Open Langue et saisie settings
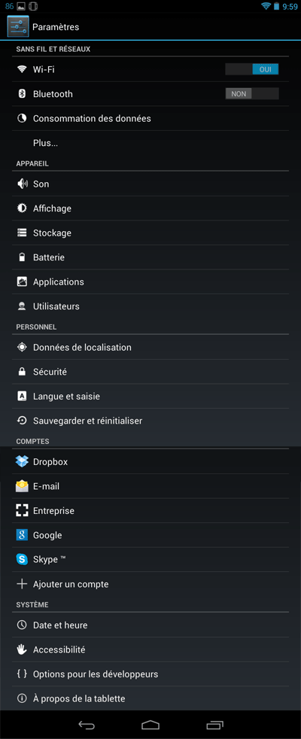301x739 pixels. (150, 397)
